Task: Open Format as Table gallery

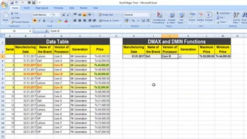Action: pos(171,18)
